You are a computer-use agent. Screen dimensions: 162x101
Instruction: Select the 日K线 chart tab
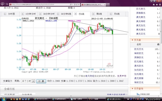[x=82, y=14]
